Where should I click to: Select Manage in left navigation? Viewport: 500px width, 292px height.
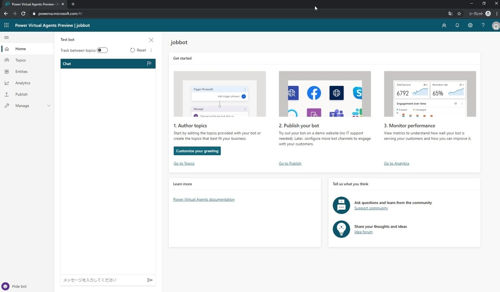coord(27,106)
